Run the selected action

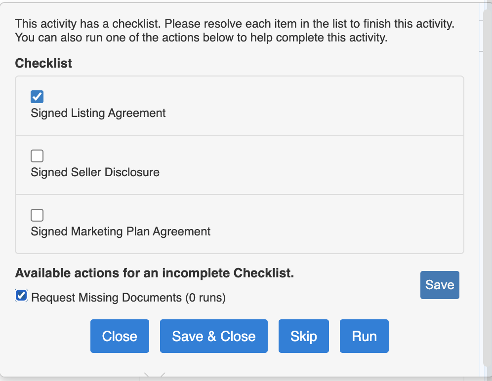(x=364, y=336)
